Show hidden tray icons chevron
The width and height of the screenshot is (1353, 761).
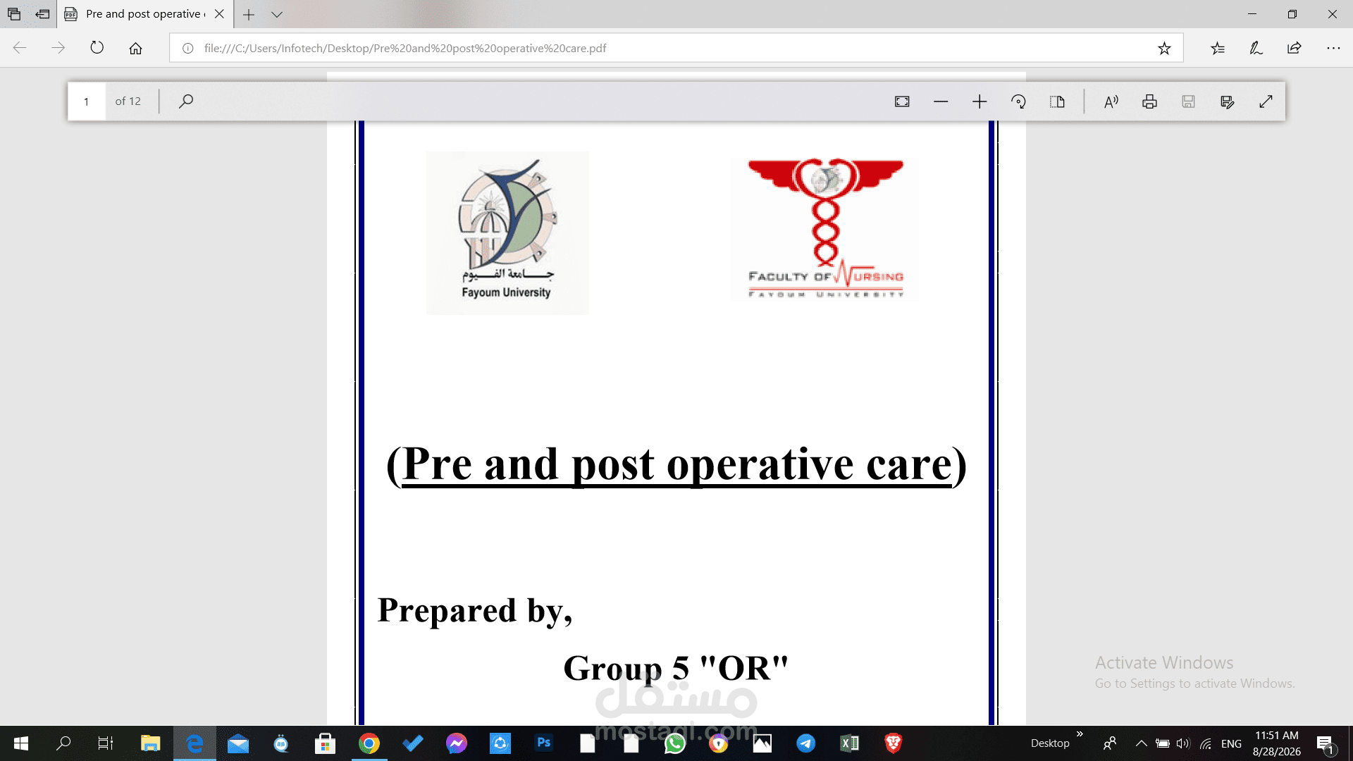(x=1142, y=743)
